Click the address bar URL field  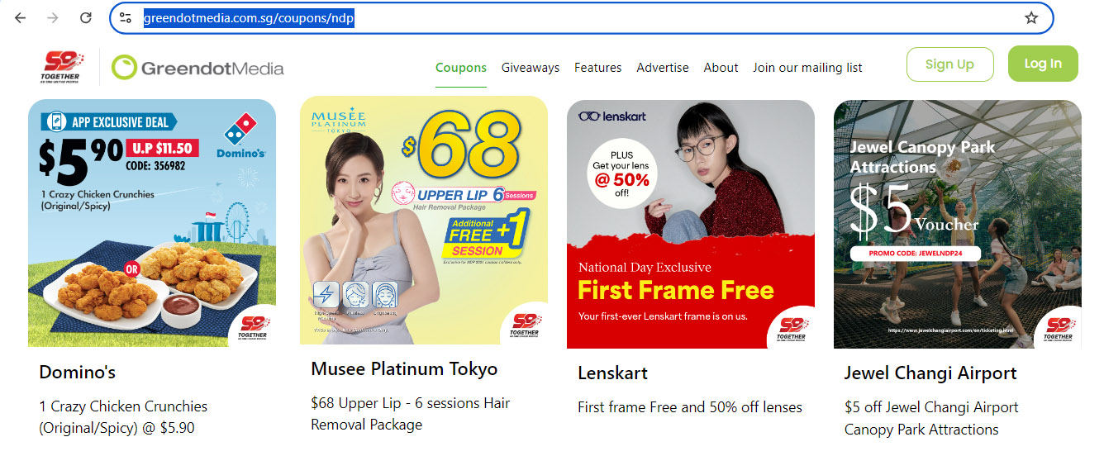tap(580, 17)
